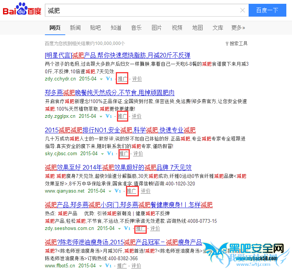This screenshot has width=292, height=270.
Task: Expand dropdown arrow next to zdy.cchydr.cn
Action: [x=101, y=79]
